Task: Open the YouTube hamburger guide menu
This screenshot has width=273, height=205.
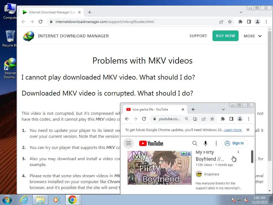Action: [129, 143]
